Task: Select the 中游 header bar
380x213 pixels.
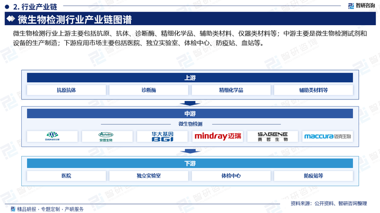Action: tap(190, 114)
